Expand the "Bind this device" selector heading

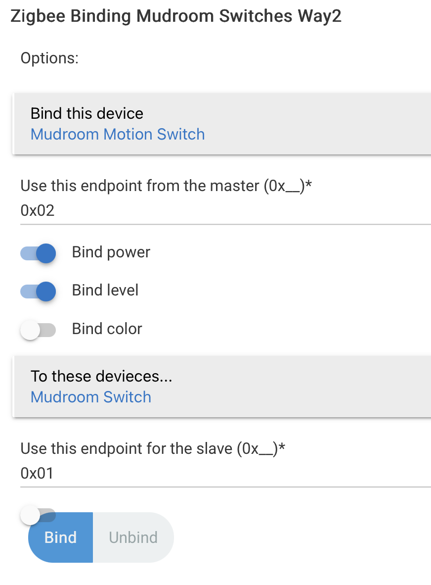point(87,113)
